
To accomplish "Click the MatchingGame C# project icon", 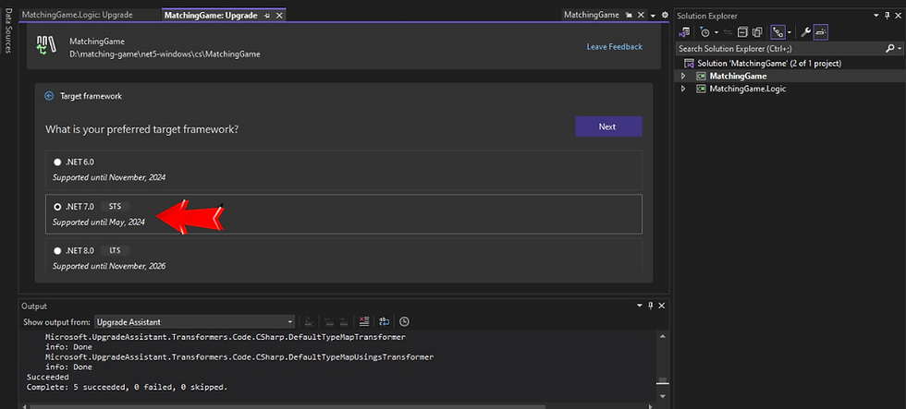I will tap(701, 76).
